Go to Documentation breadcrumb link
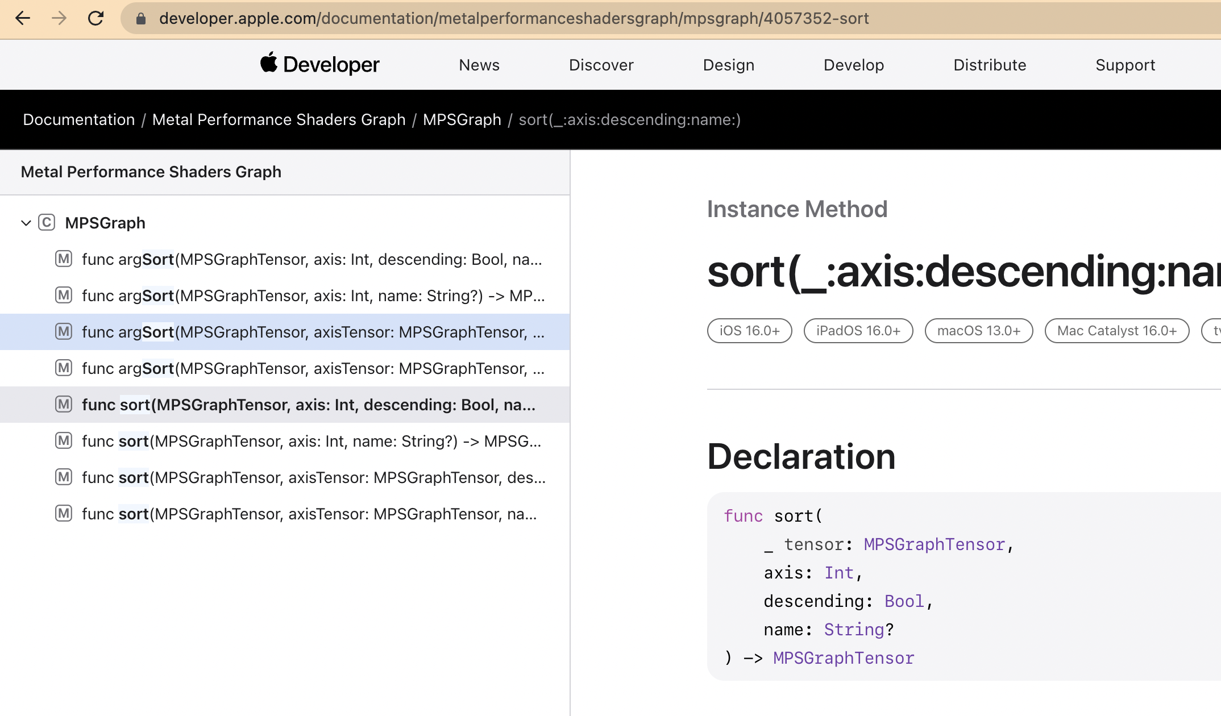 coord(78,119)
